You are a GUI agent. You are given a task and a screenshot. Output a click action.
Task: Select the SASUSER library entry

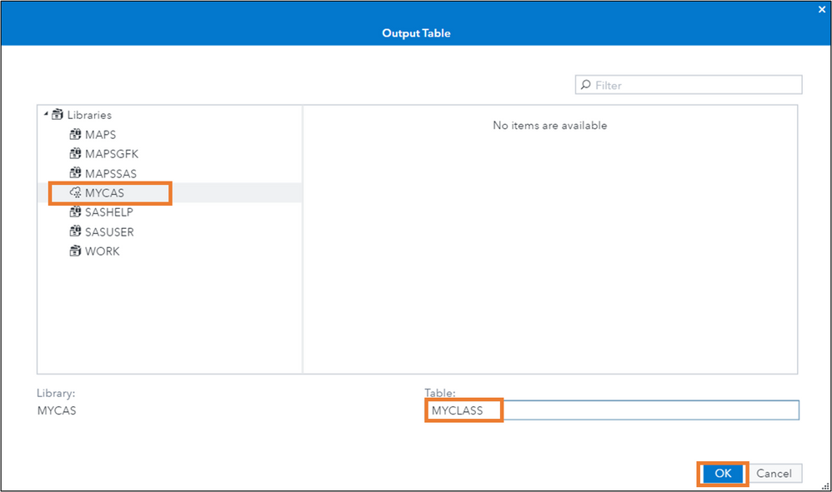(109, 231)
